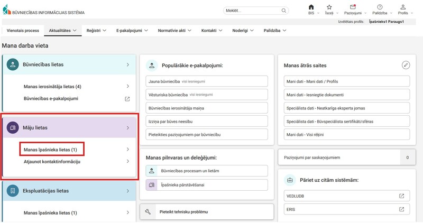
Task: Select Pieteikties paziņojumiem par būvniecību
Action: [207, 135]
